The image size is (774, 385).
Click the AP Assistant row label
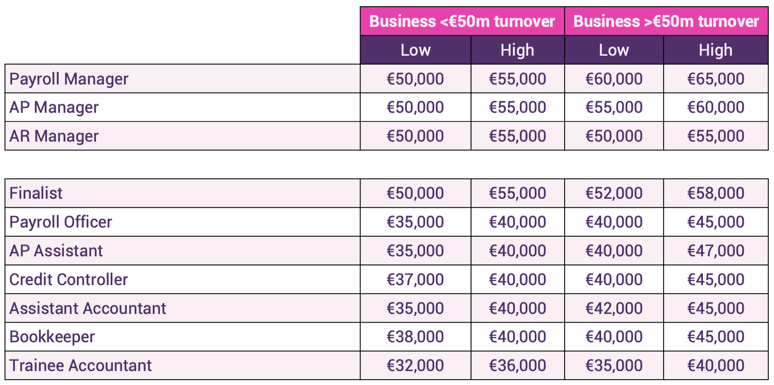pyautogui.click(x=56, y=251)
